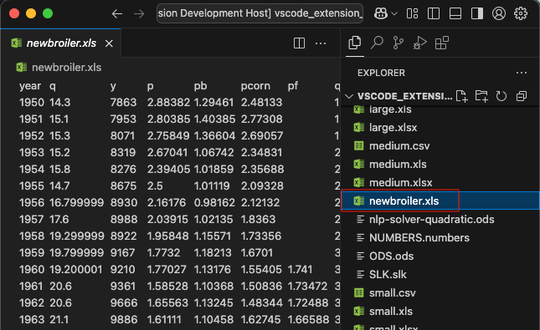Click the medium.csv spreadsheet file icon
The width and height of the screenshot is (540, 330).
(359, 146)
